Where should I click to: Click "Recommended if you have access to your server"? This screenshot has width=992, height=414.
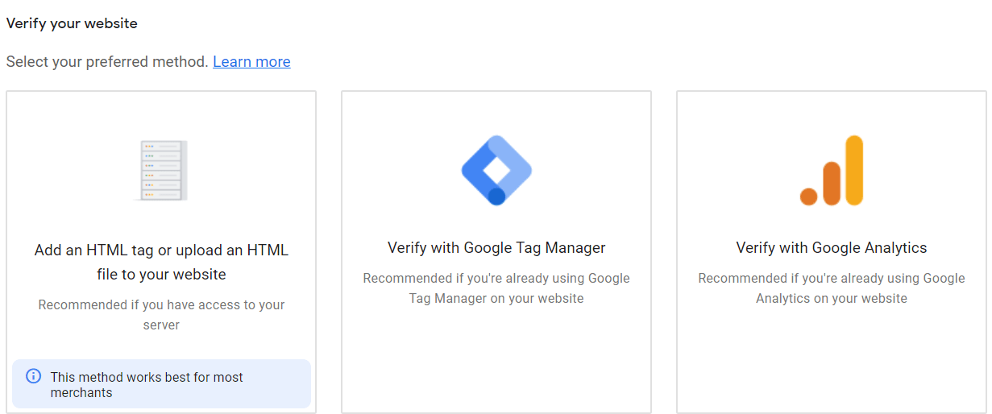point(161,315)
